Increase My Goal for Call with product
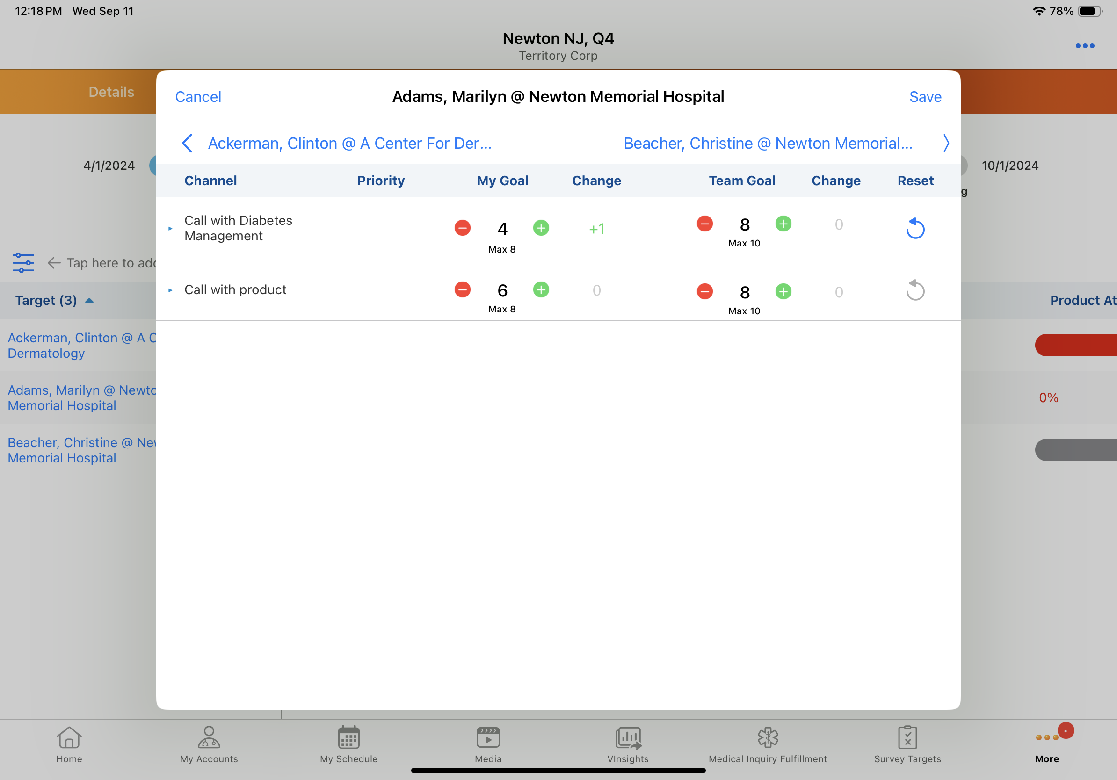Viewport: 1117px width, 780px height. [x=541, y=289]
